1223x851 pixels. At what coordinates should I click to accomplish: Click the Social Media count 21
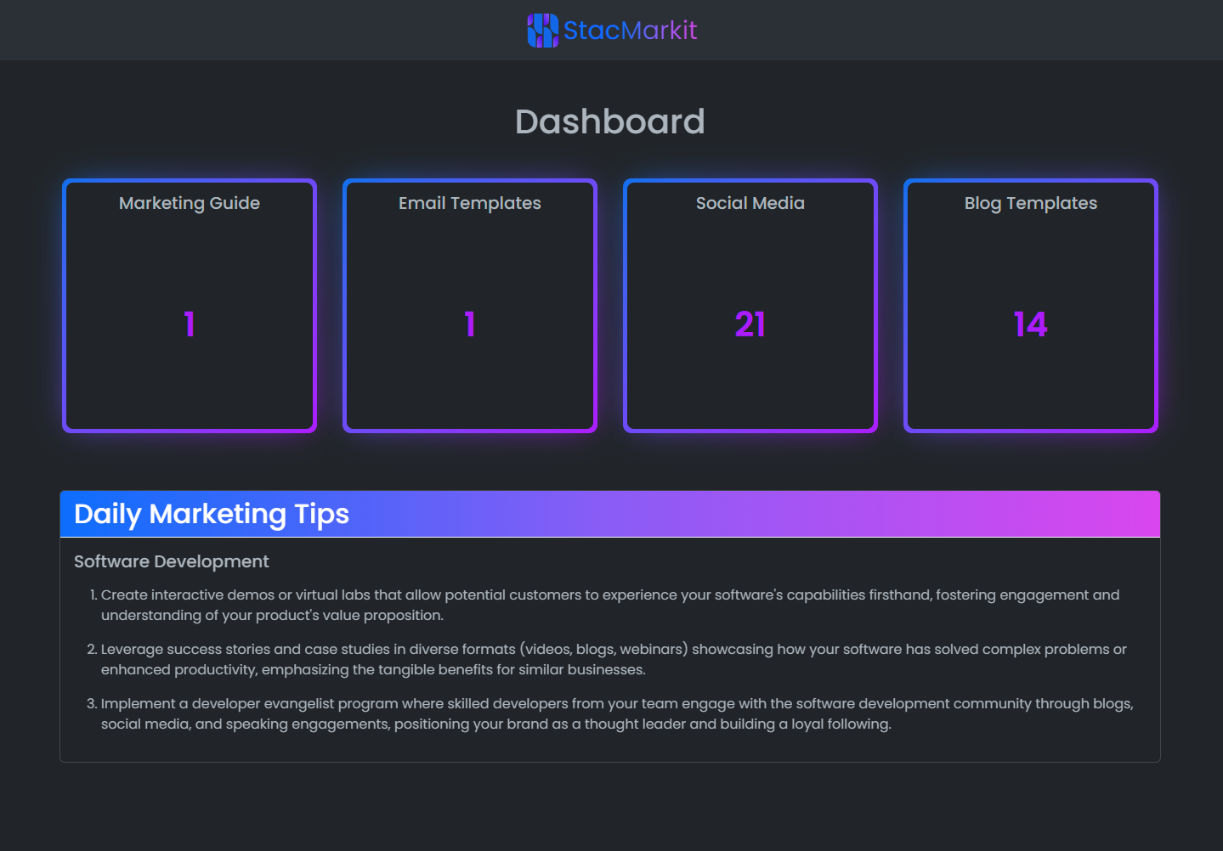pos(750,324)
